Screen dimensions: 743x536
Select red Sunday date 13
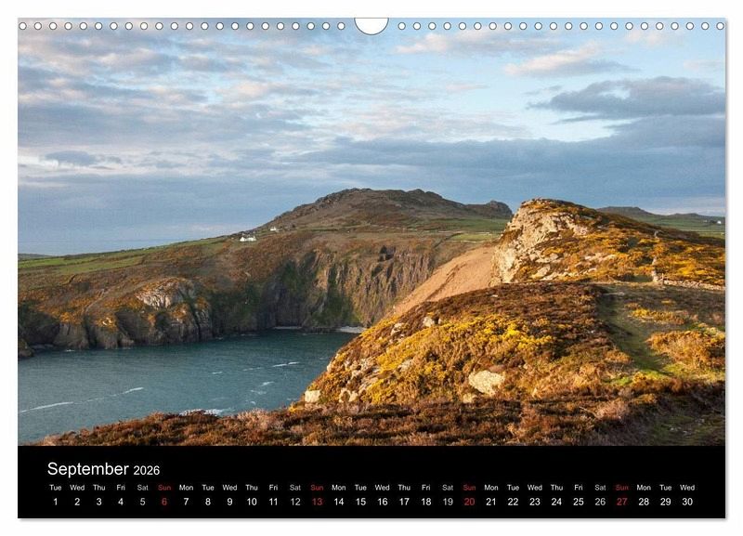coord(317,502)
